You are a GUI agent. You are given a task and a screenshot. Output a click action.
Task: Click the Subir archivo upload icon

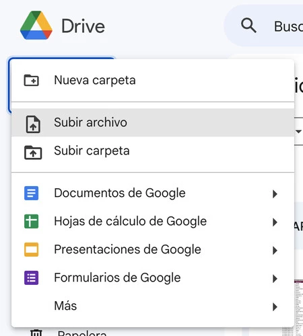(x=33, y=124)
